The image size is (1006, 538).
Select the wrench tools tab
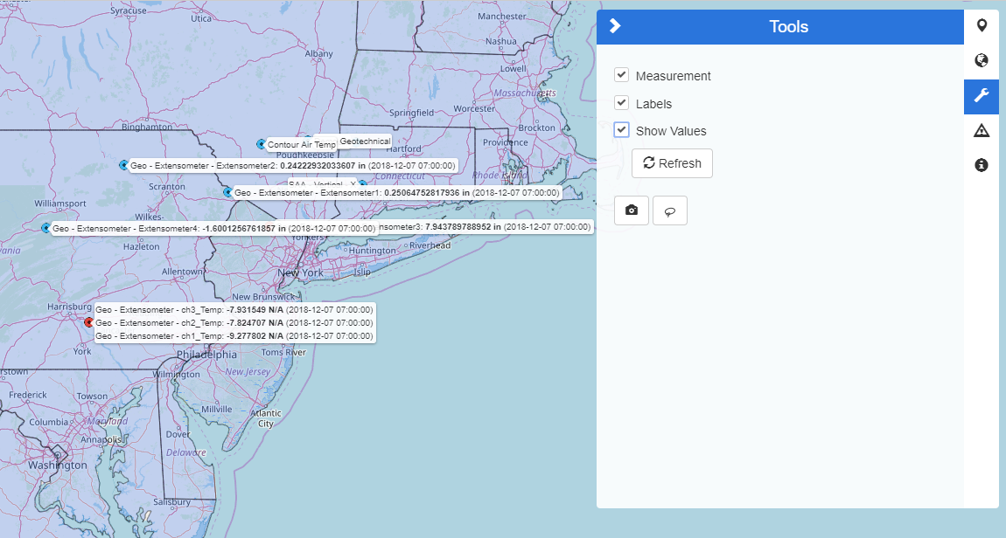click(x=981, y=96)
